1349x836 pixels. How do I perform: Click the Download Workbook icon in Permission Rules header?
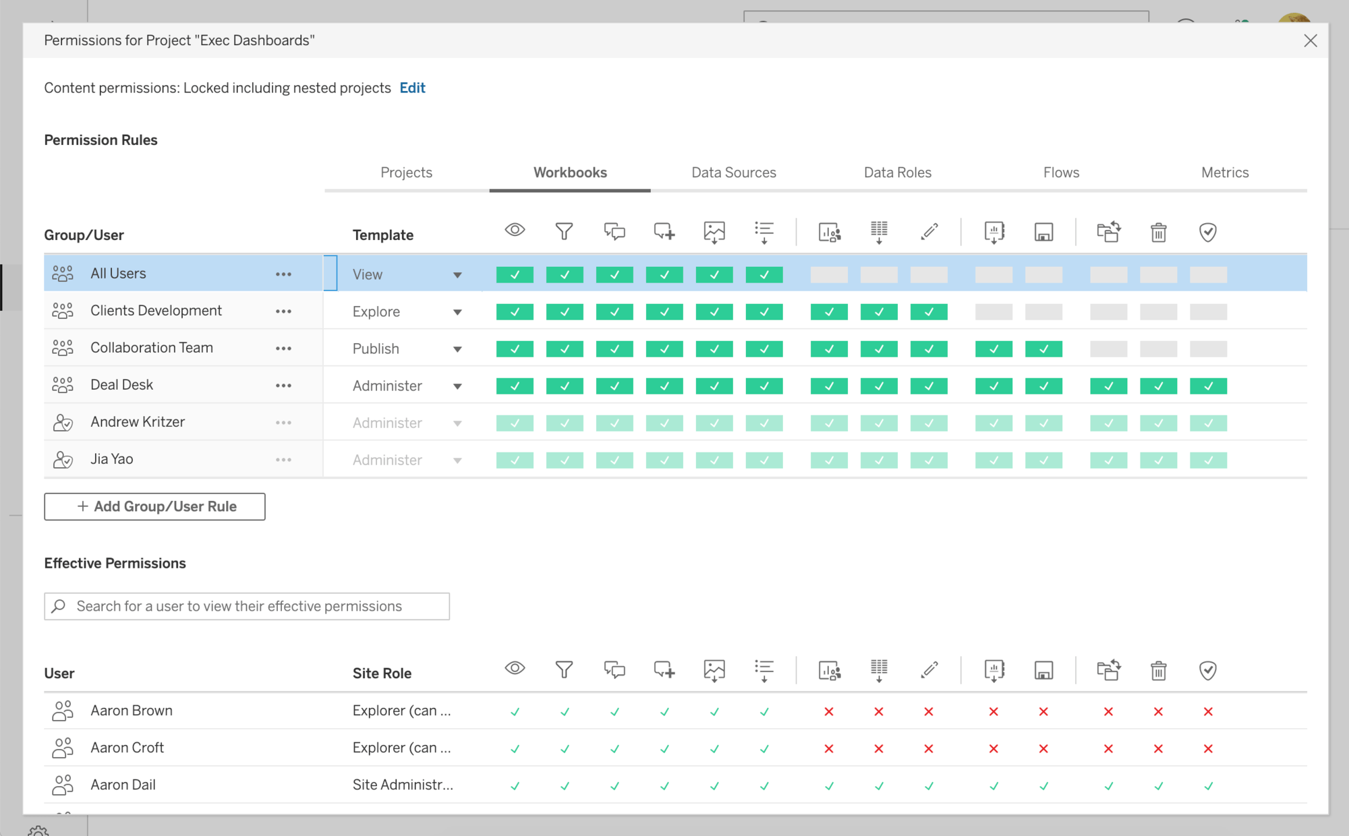[994, 233]
